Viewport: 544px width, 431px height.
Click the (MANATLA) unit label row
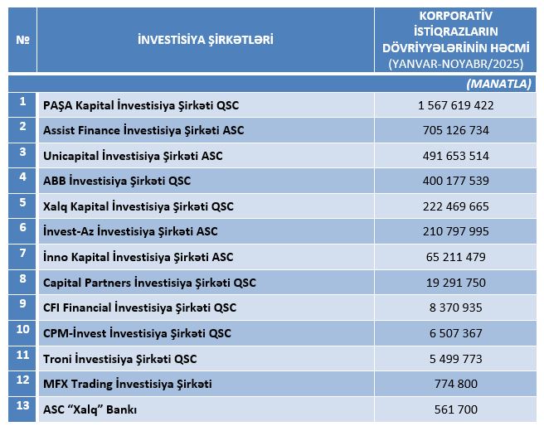498,84
